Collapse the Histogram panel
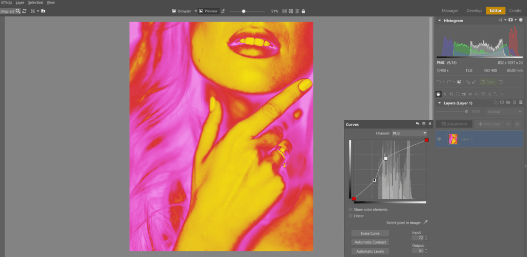Viewport: 527px width, 257px height. 440,21
